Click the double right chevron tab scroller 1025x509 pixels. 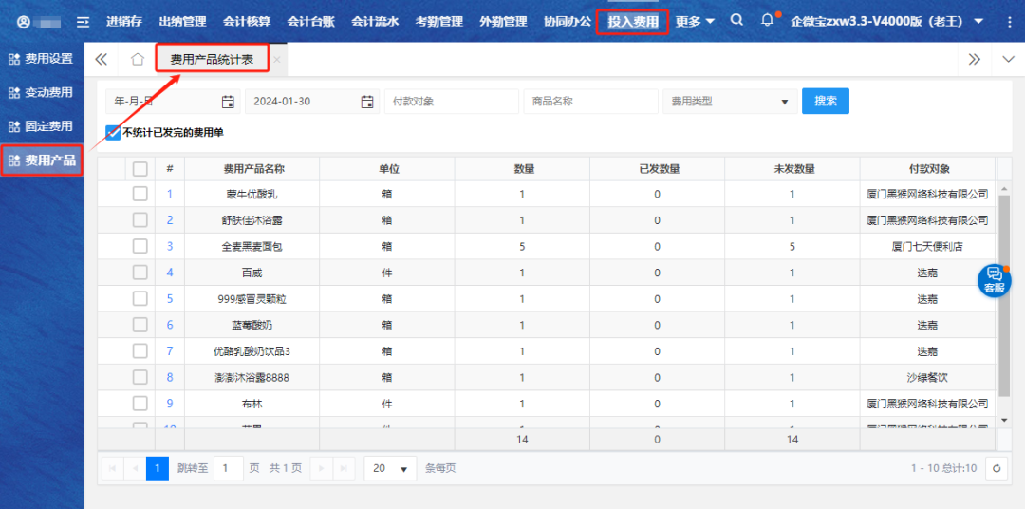pyautogui.click(x=974, y=59)
